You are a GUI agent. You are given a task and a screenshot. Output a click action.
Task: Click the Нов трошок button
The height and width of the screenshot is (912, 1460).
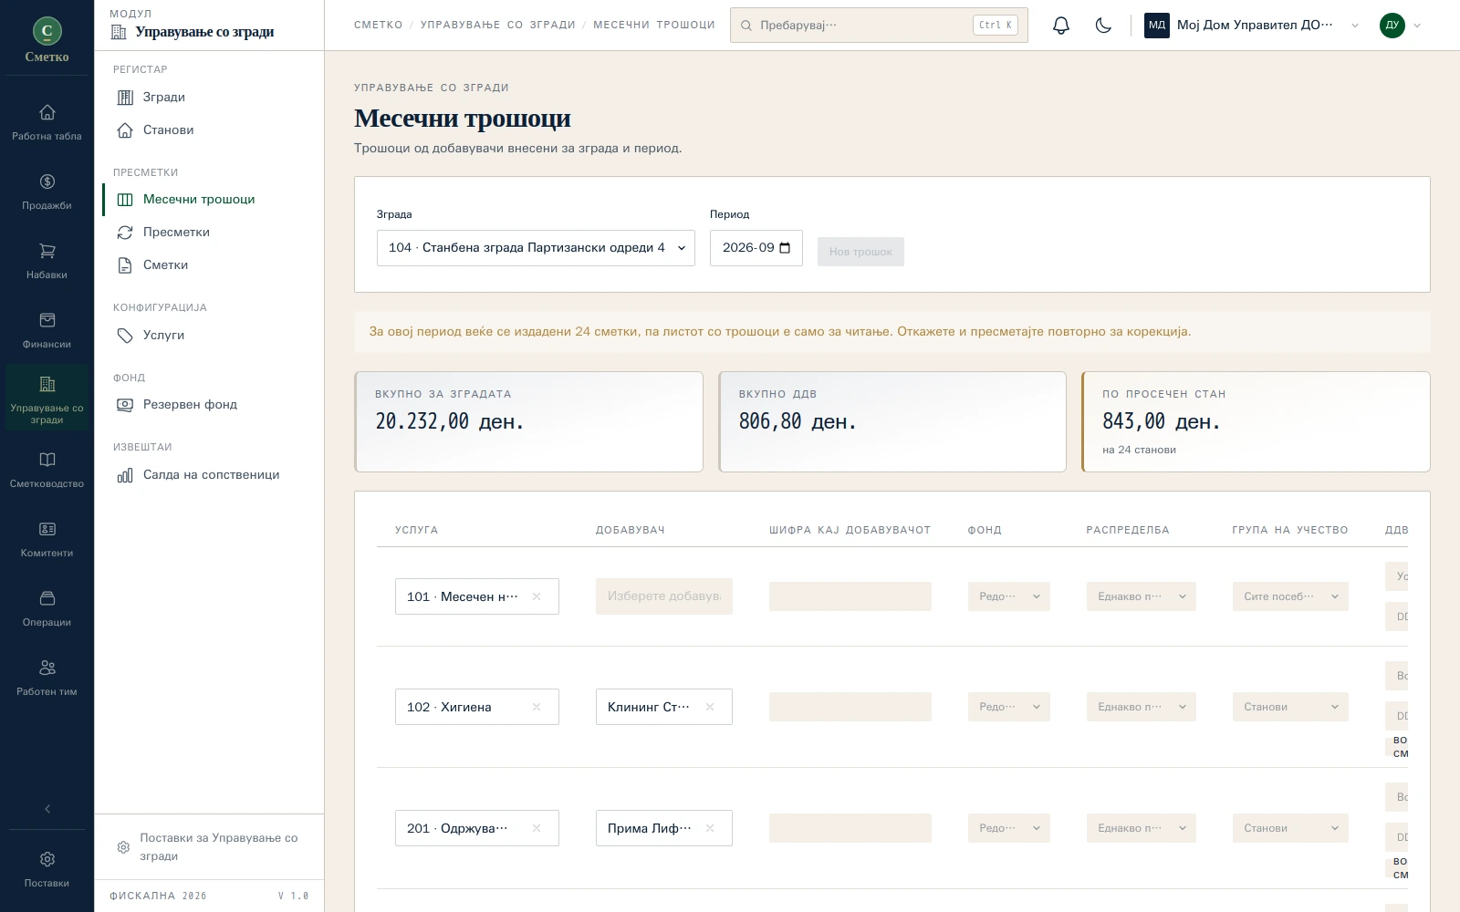click(860, 252)
